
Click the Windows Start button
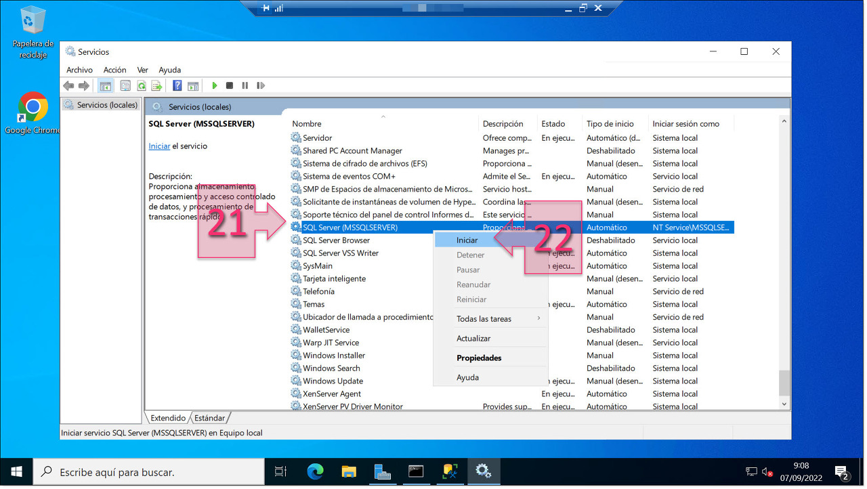16,471
